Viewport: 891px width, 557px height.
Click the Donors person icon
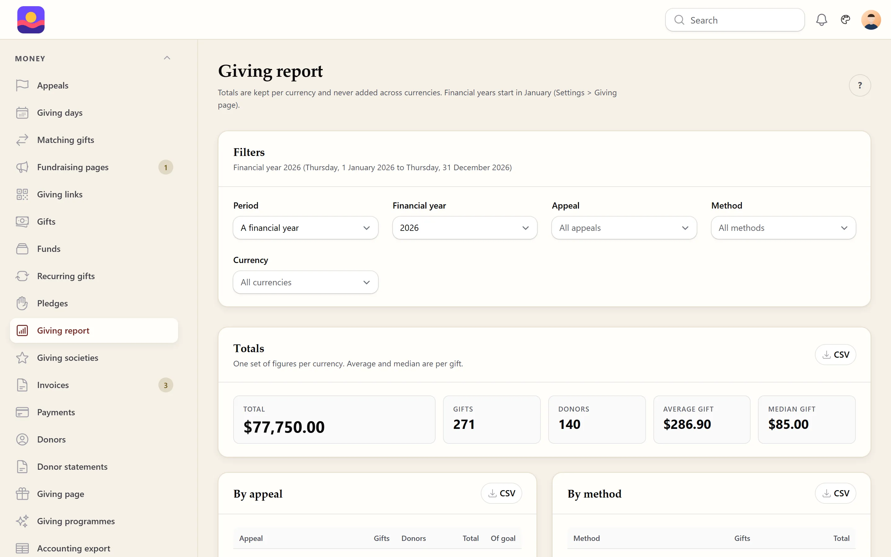coord(22,439)
